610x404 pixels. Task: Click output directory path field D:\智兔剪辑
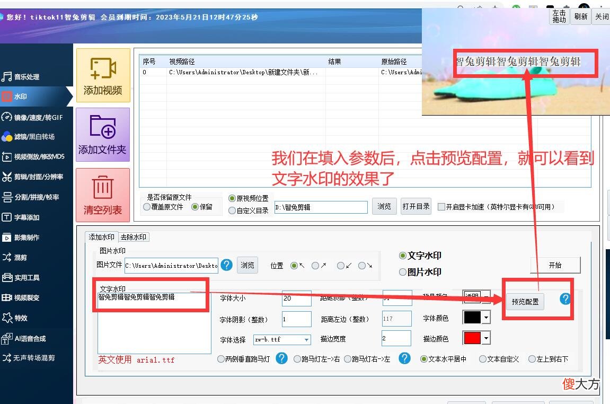pos(321,207)
